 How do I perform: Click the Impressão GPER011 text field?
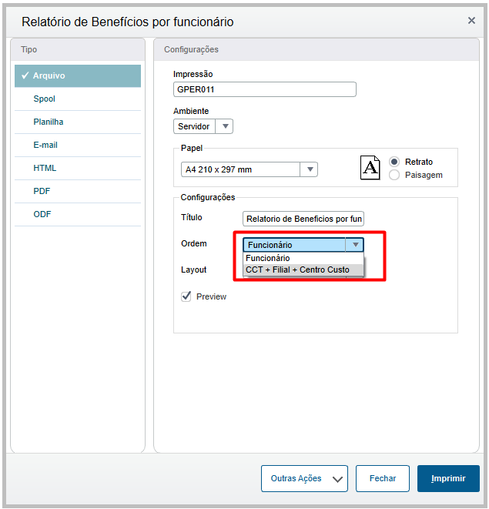265,89
